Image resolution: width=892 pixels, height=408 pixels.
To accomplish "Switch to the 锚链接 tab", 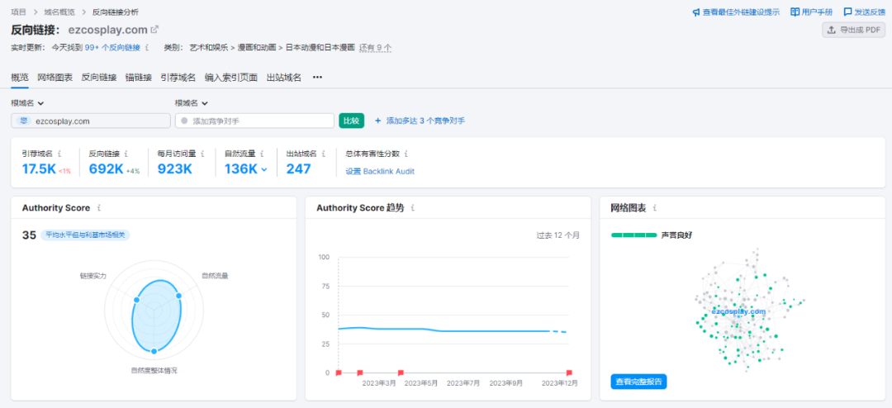I will (x=138, y=78).
